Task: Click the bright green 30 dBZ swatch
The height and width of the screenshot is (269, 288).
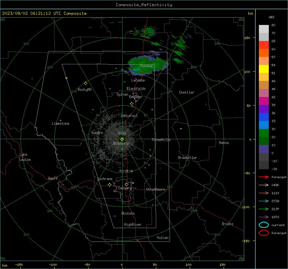Action: [264, 133]
